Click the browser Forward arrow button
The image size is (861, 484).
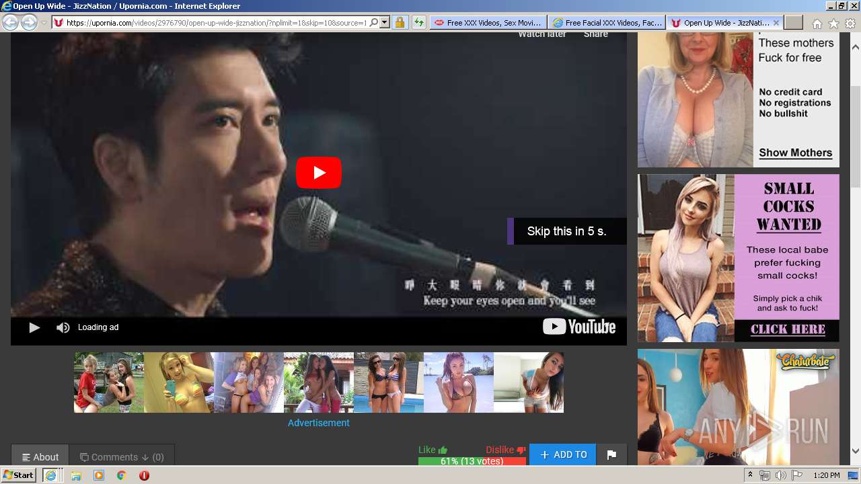coord(29,22)
